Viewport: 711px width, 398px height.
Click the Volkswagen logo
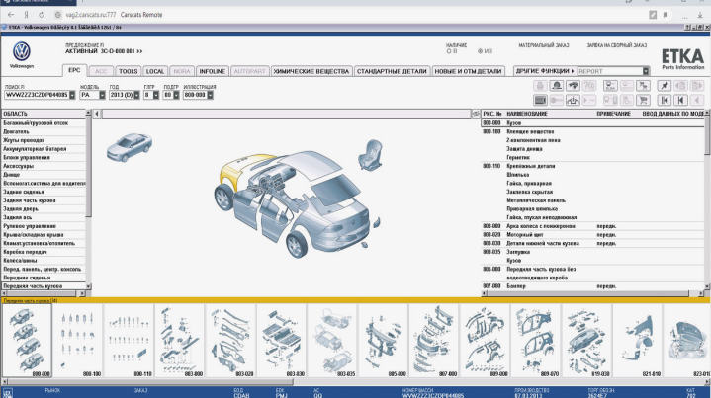(22, 52)
